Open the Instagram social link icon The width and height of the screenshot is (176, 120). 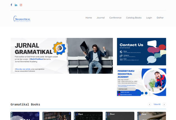[21, 5]
